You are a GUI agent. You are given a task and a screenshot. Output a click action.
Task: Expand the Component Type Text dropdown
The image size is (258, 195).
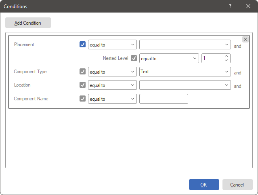tap(185, 72)
